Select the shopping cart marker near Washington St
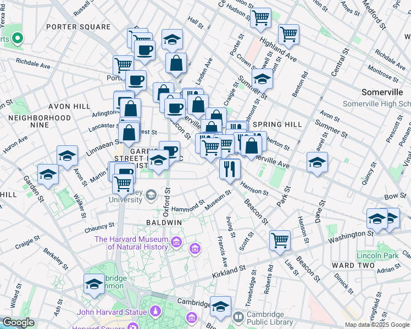The image size is (411, 329). (280, 240)
